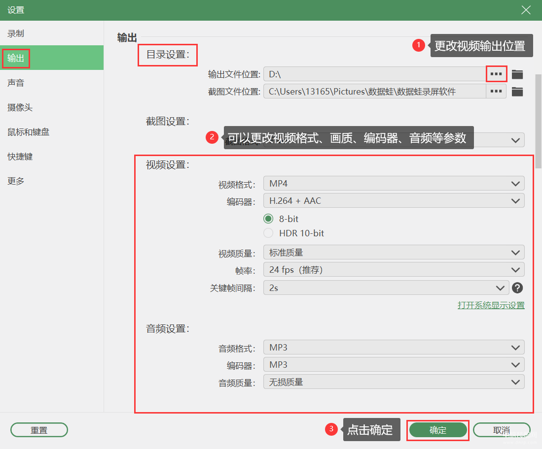Go to the 摄像头 settings tab

click(52, 107)
